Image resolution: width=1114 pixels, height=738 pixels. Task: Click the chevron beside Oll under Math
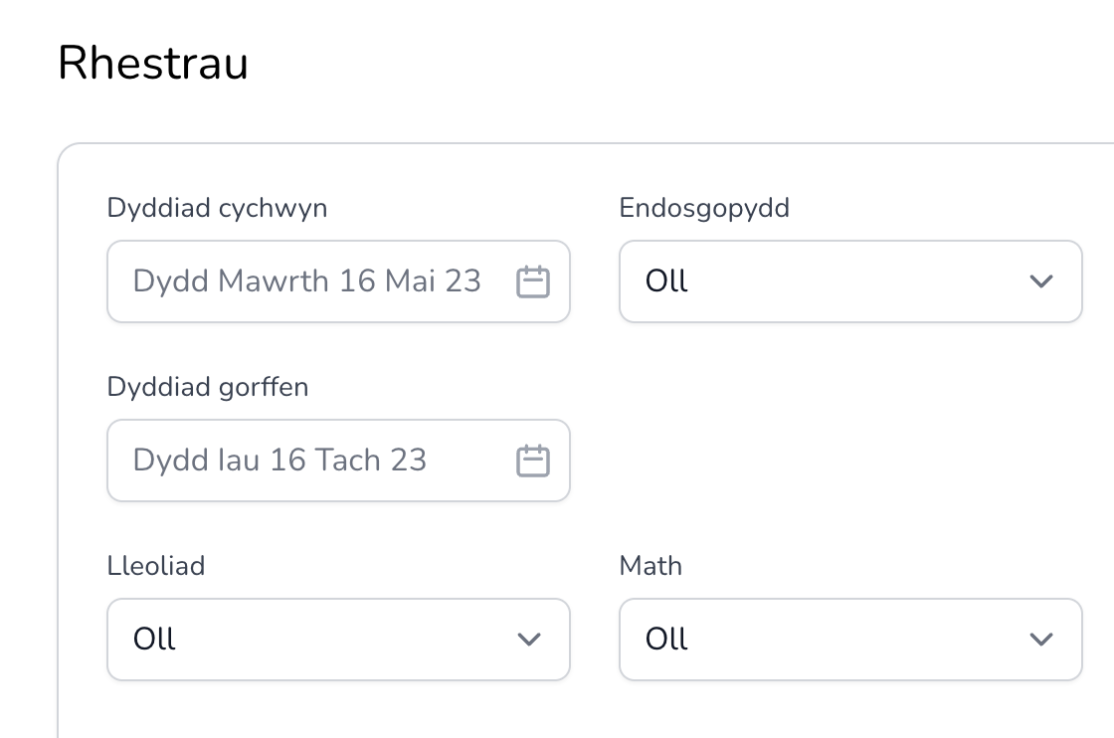pos(1041,640)
